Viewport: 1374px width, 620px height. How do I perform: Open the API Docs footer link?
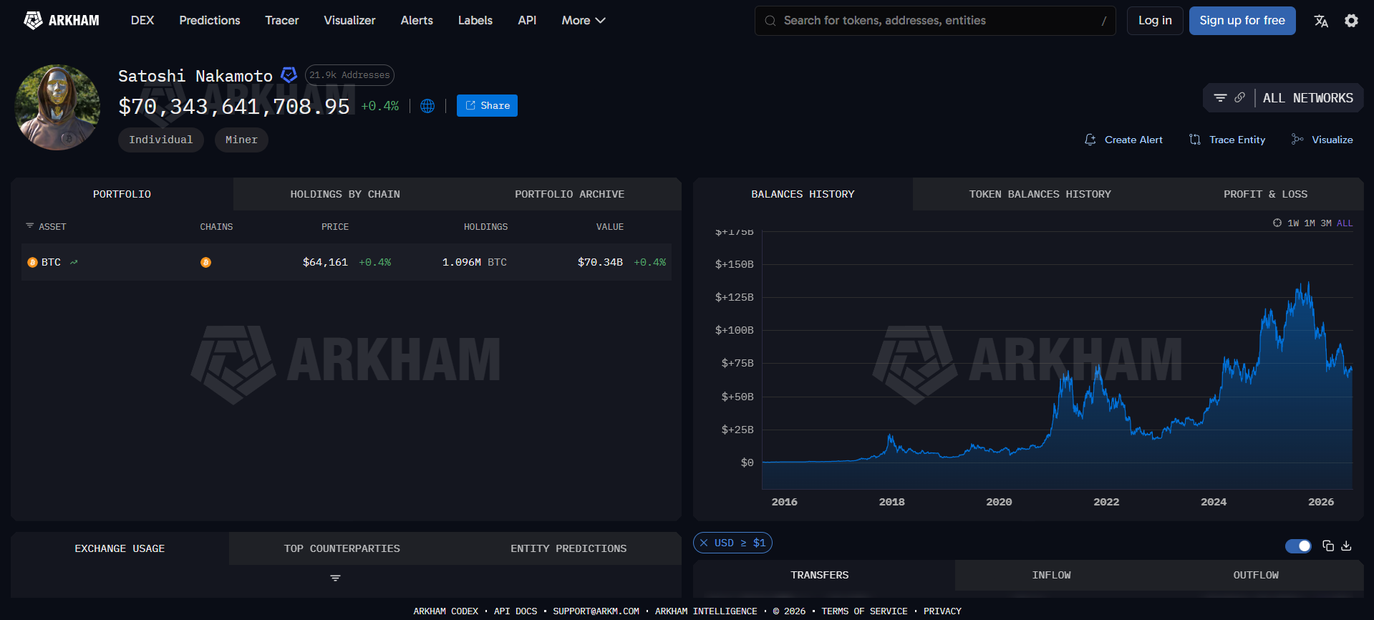(x=516, y=611)
